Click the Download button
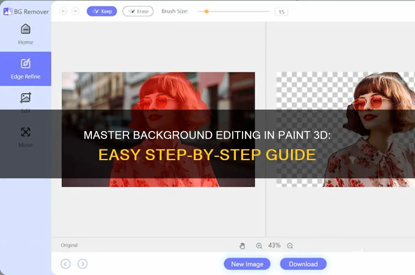 (x=303, y=264)
